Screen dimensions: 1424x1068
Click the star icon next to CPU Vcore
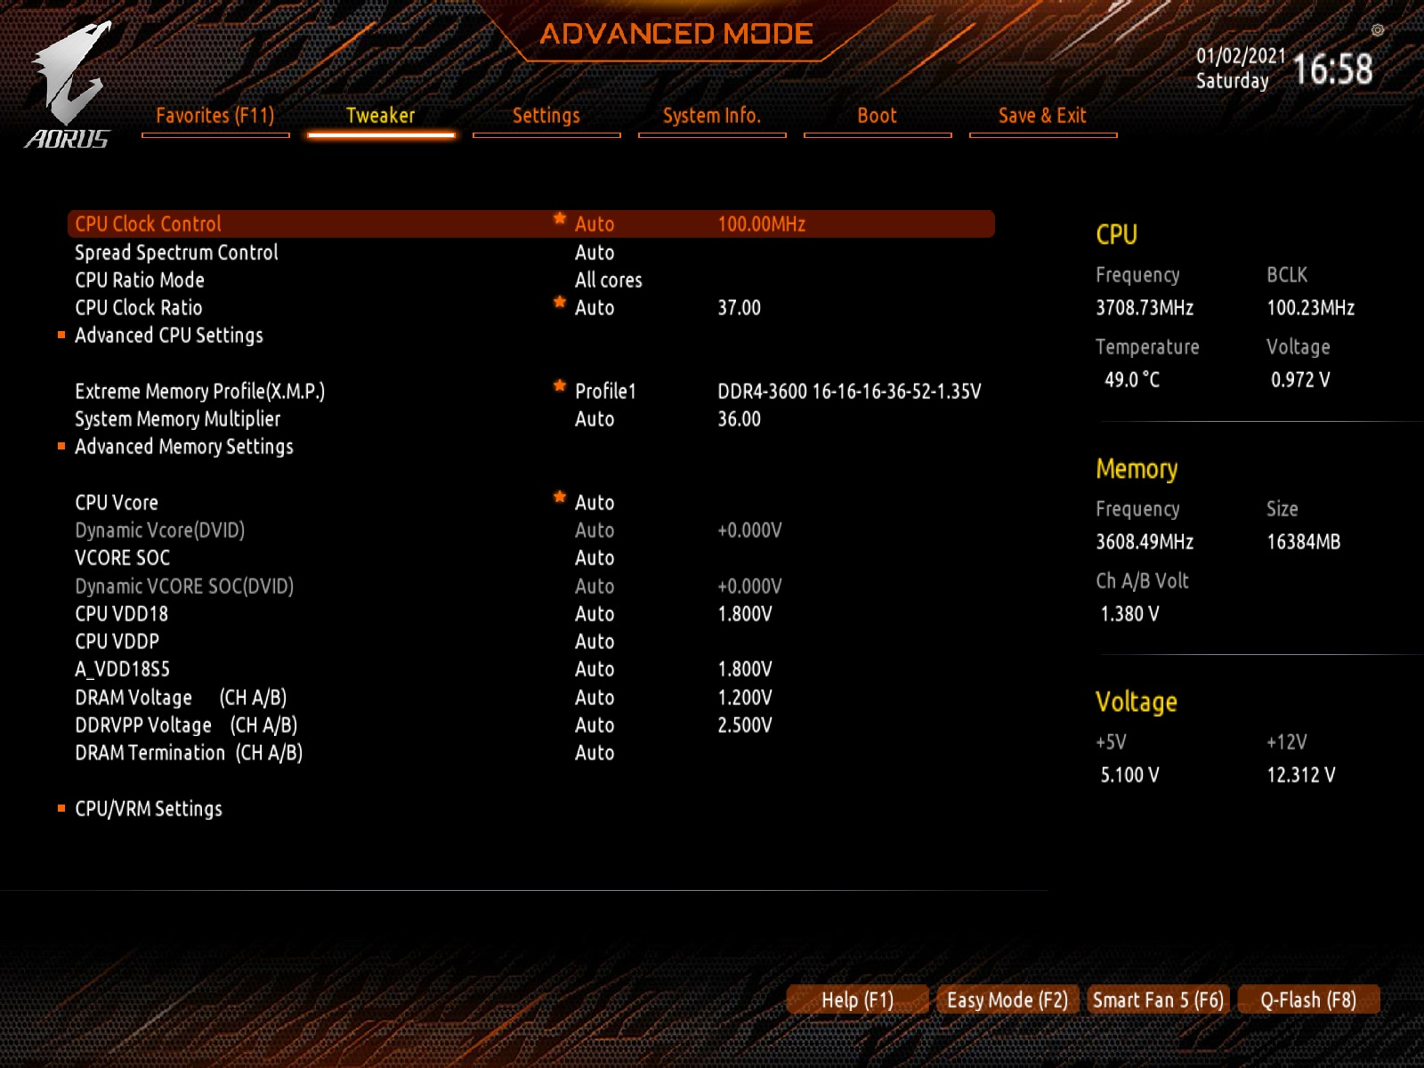click(560, 497)
